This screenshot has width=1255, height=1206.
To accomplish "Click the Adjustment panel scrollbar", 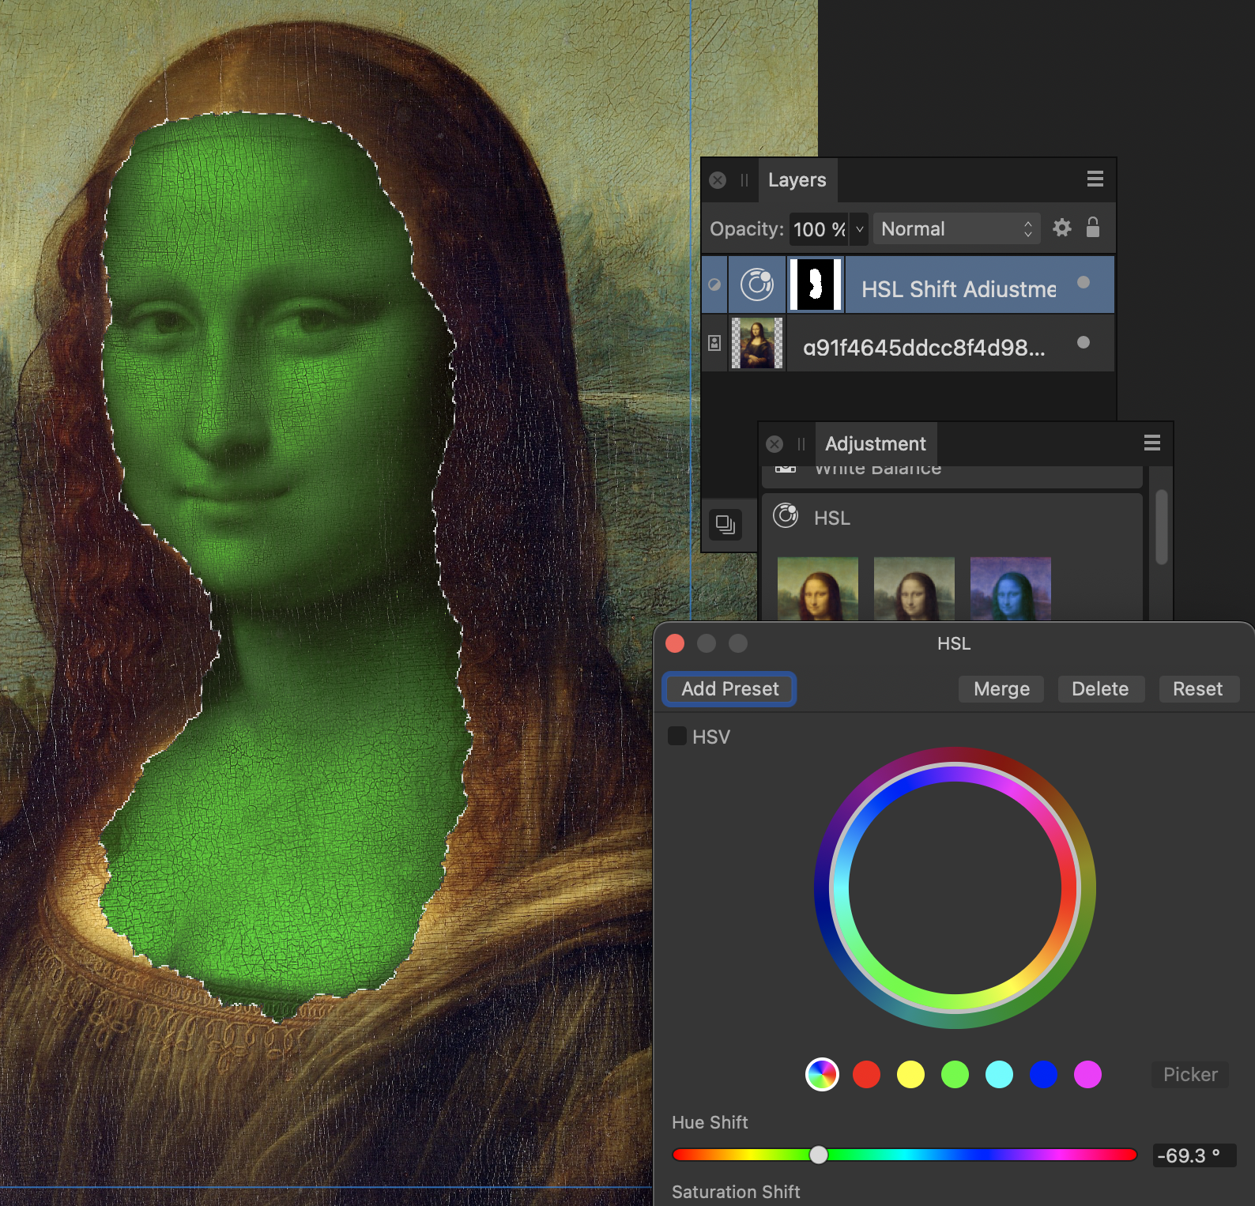I will pos(1161,527).
